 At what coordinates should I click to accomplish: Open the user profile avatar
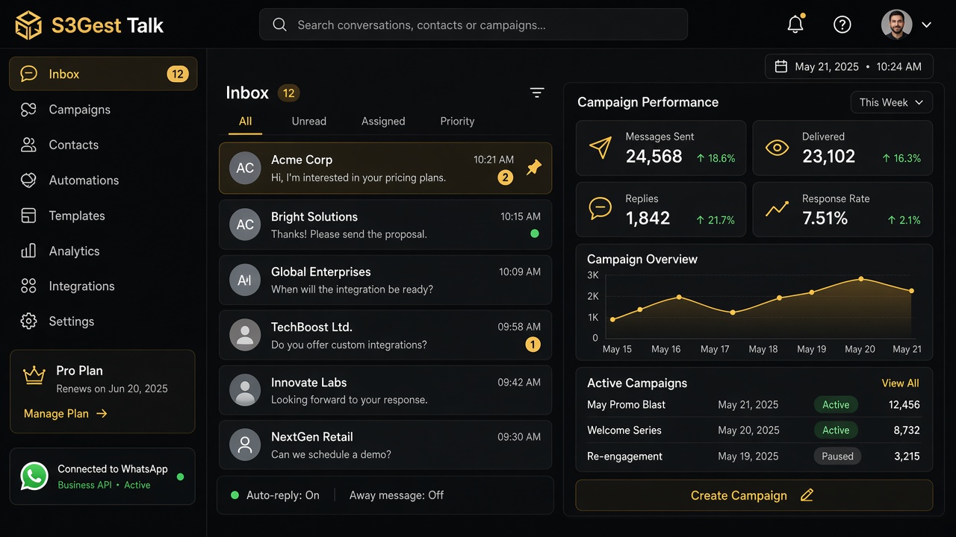point(896,25)
